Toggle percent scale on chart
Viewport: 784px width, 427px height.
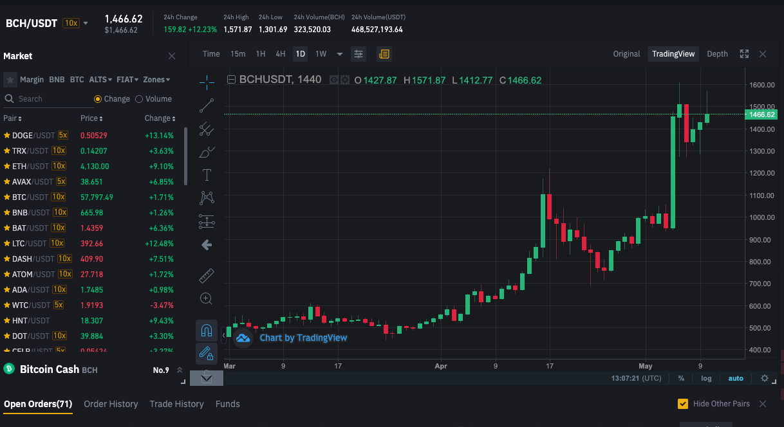coord(681,378)
